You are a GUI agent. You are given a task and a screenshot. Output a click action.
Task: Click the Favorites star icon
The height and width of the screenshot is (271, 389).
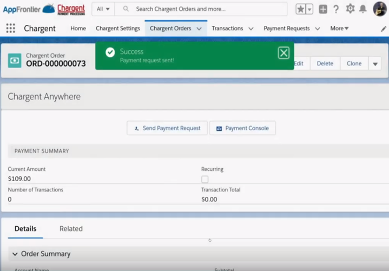point(300,9)
